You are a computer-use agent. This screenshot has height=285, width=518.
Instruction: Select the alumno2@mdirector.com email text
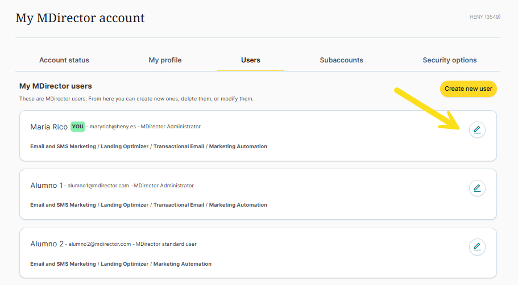point(100,244)
